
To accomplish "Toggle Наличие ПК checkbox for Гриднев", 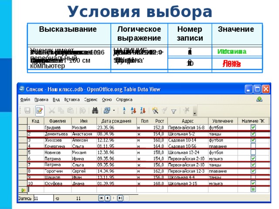I will [x=253, y=128].
